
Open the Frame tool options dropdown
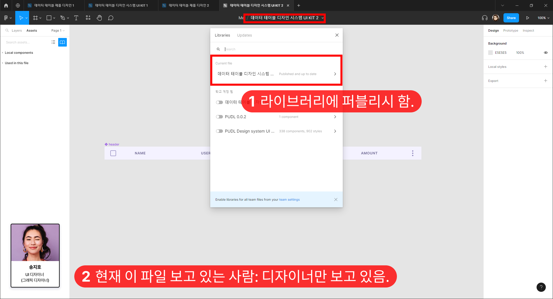pos(40,18)
